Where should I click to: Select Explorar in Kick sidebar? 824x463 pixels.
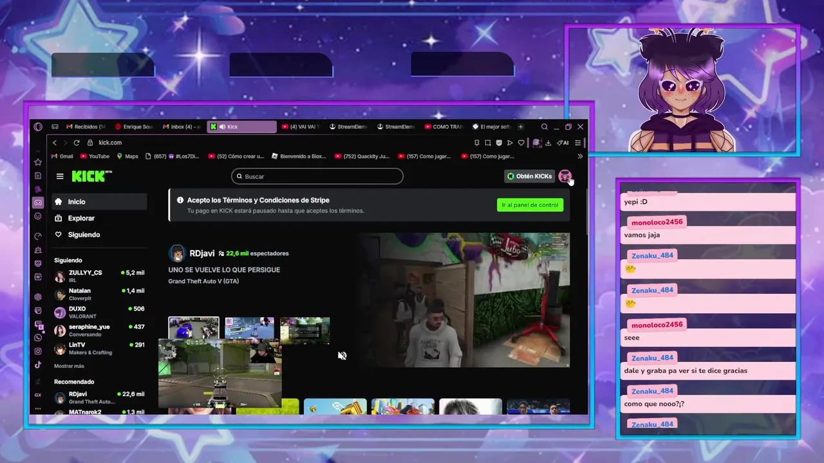(100, 218)
